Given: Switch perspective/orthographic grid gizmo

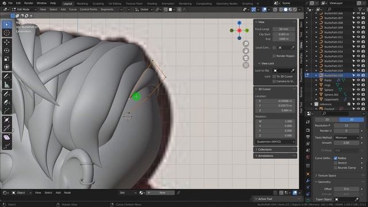Looking at the screenshot, I should tap(246, 65).
